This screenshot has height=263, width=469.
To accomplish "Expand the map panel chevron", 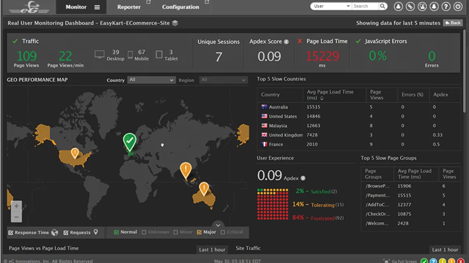I will 218,225.
